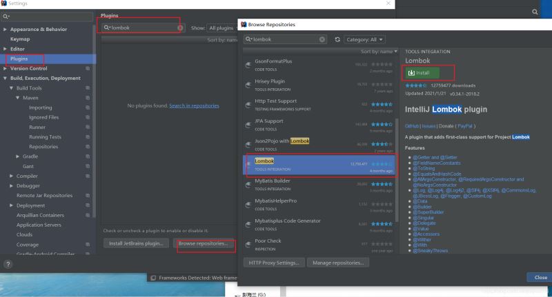Open the Category: All dropdown
Viewport: 552px width, 297px height.
[x=364, y=39]
